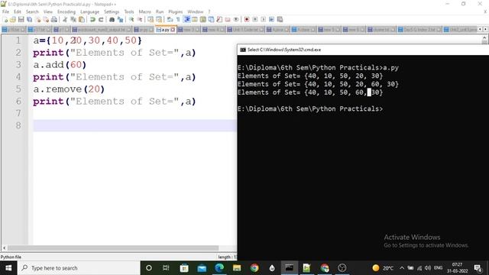The width and height of the screenshot is (489, 275).
Task: Toggle the highlighted indent guide icon
Action: click(x=186, y=19)
